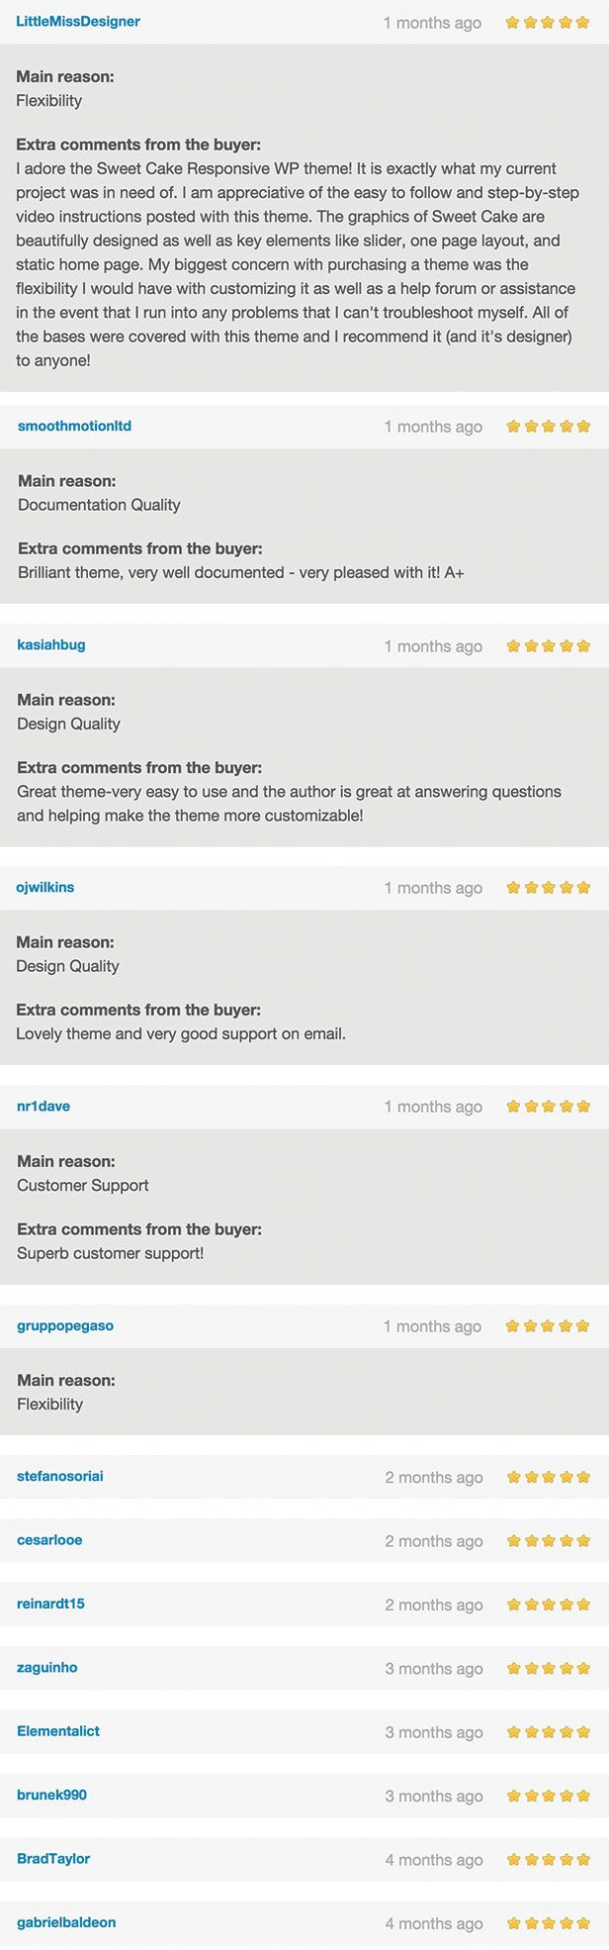Click the "4 months ago" timestamp beside BradTaylor
The image size is (609, 1950).
click(434, 1860)
